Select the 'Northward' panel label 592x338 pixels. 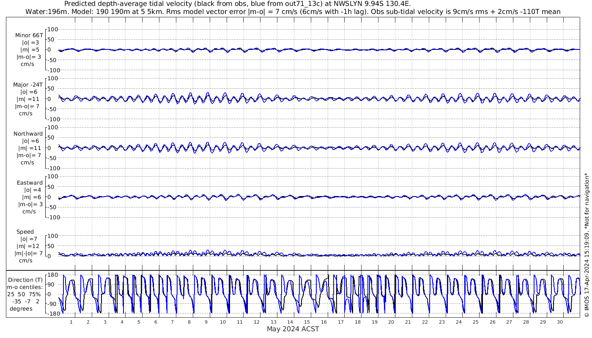click(x=28, y=134)
